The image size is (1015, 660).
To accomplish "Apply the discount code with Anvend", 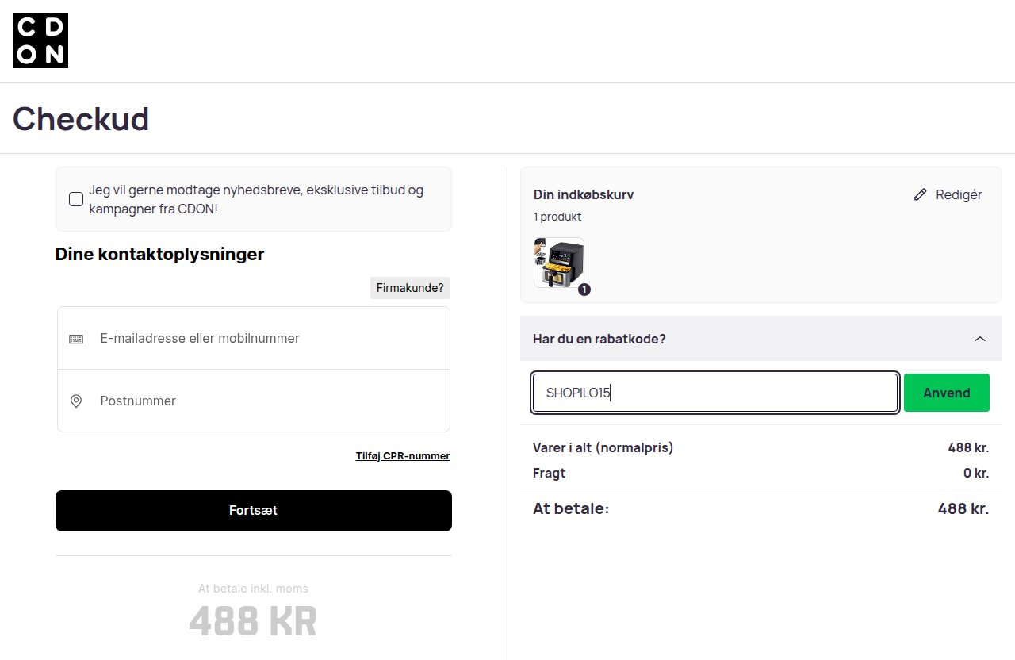I will click(x=947, y=393).
